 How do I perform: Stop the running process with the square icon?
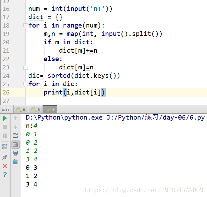[5, 127]
